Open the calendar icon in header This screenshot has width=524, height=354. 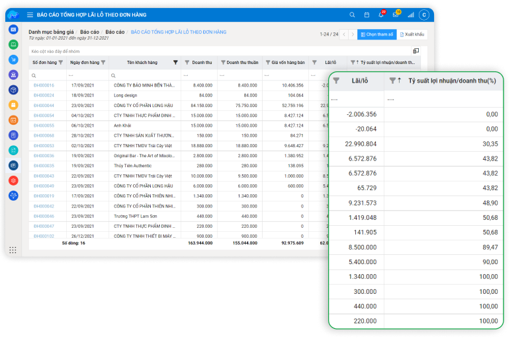(367, 15)
